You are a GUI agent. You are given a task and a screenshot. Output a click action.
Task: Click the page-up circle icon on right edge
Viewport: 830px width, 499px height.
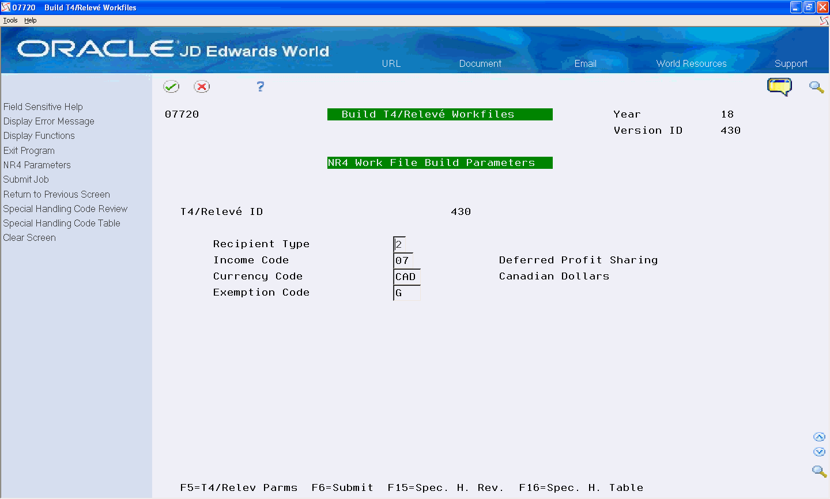(x=819, y=436)
